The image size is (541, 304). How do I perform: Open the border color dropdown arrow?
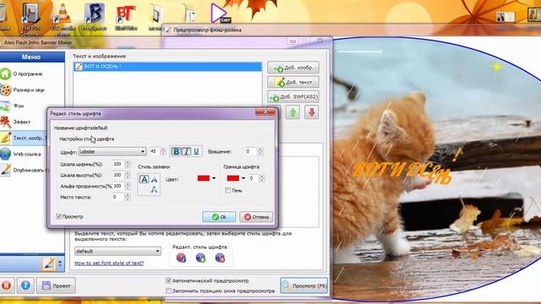click(243, 178)
